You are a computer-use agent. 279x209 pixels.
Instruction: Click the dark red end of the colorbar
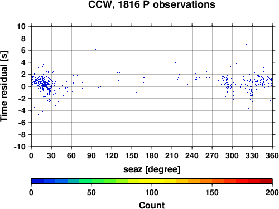(266, 181)
